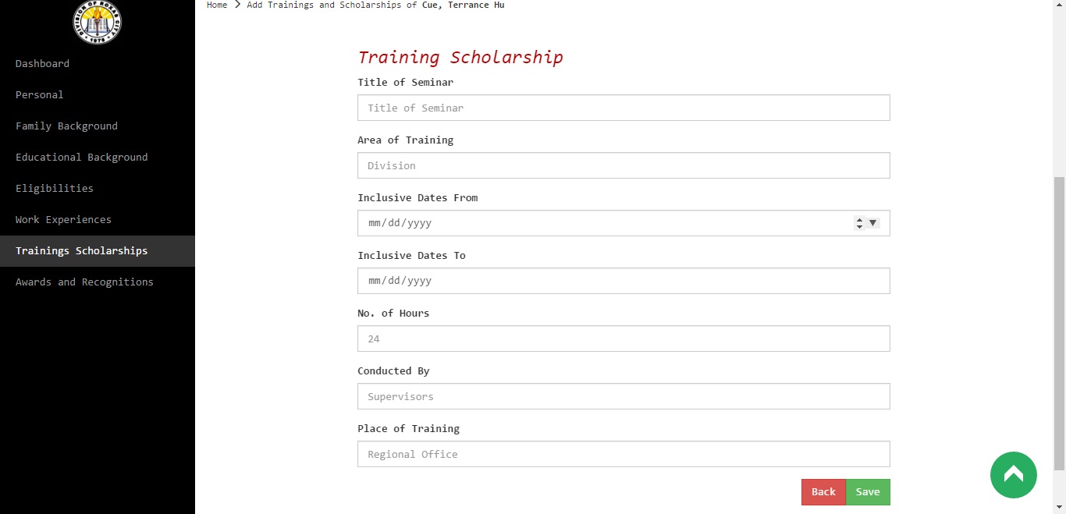1066x514 pixels.
Task: Open Awards and Recognitions section
Action: tap(84, 282)
